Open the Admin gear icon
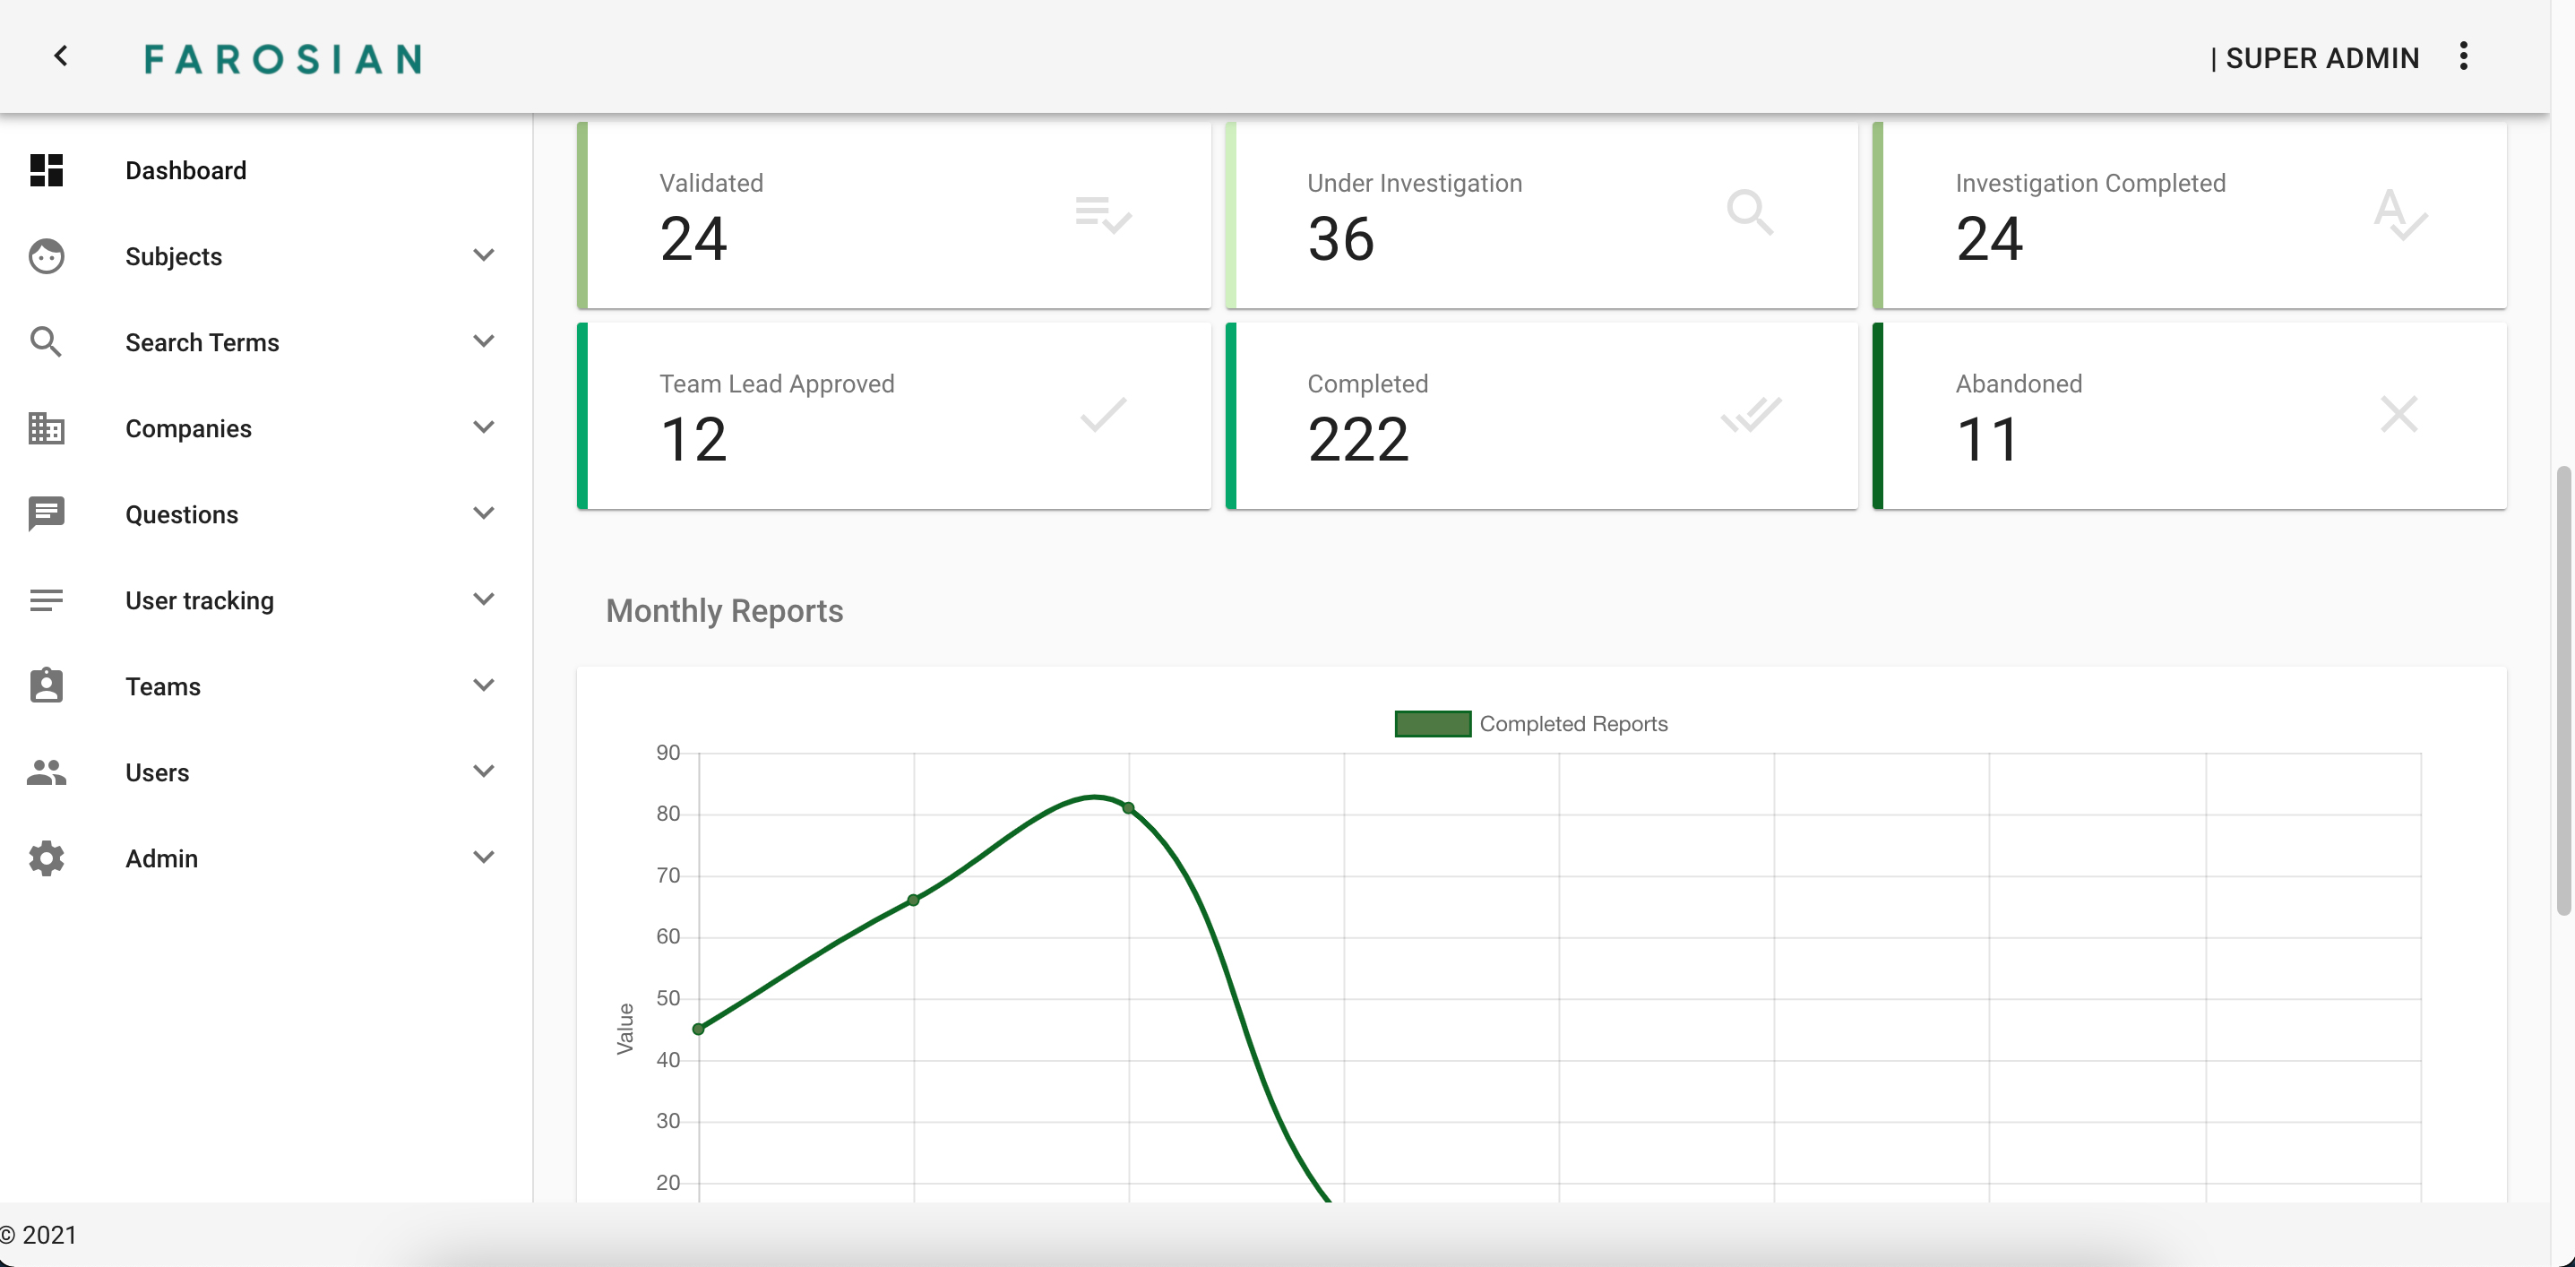The height and width of the screenshot is (1267, 2575). [x=46, y=858]
